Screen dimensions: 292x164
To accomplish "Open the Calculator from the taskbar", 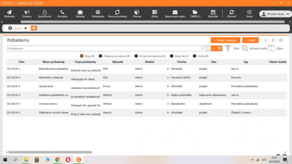I will point(36,160).
